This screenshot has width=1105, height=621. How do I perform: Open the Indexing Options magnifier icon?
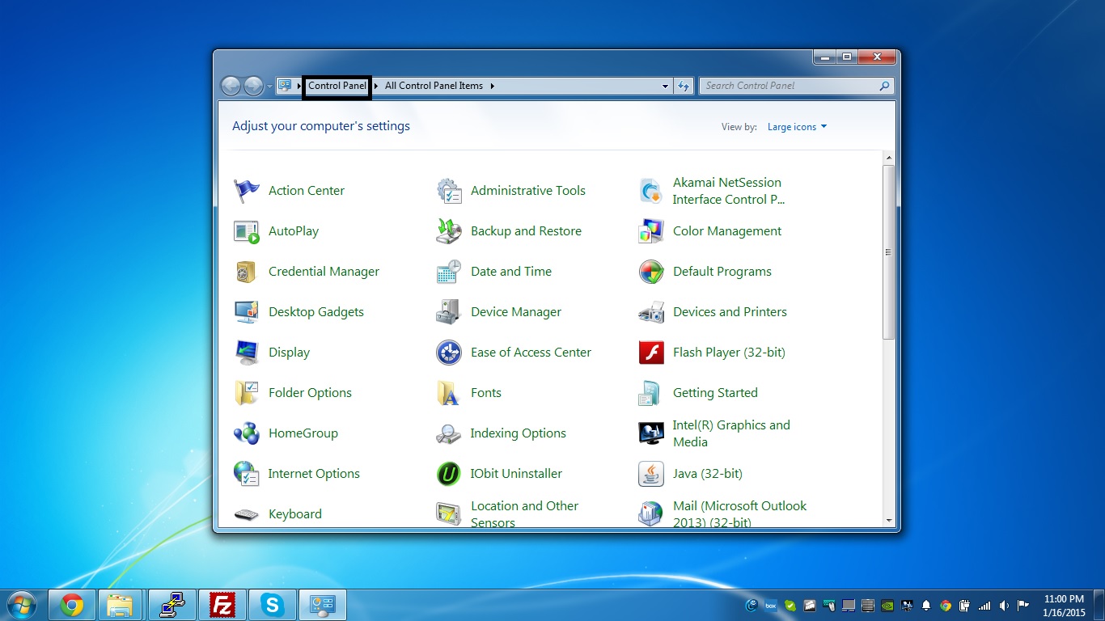coord(448,433)
